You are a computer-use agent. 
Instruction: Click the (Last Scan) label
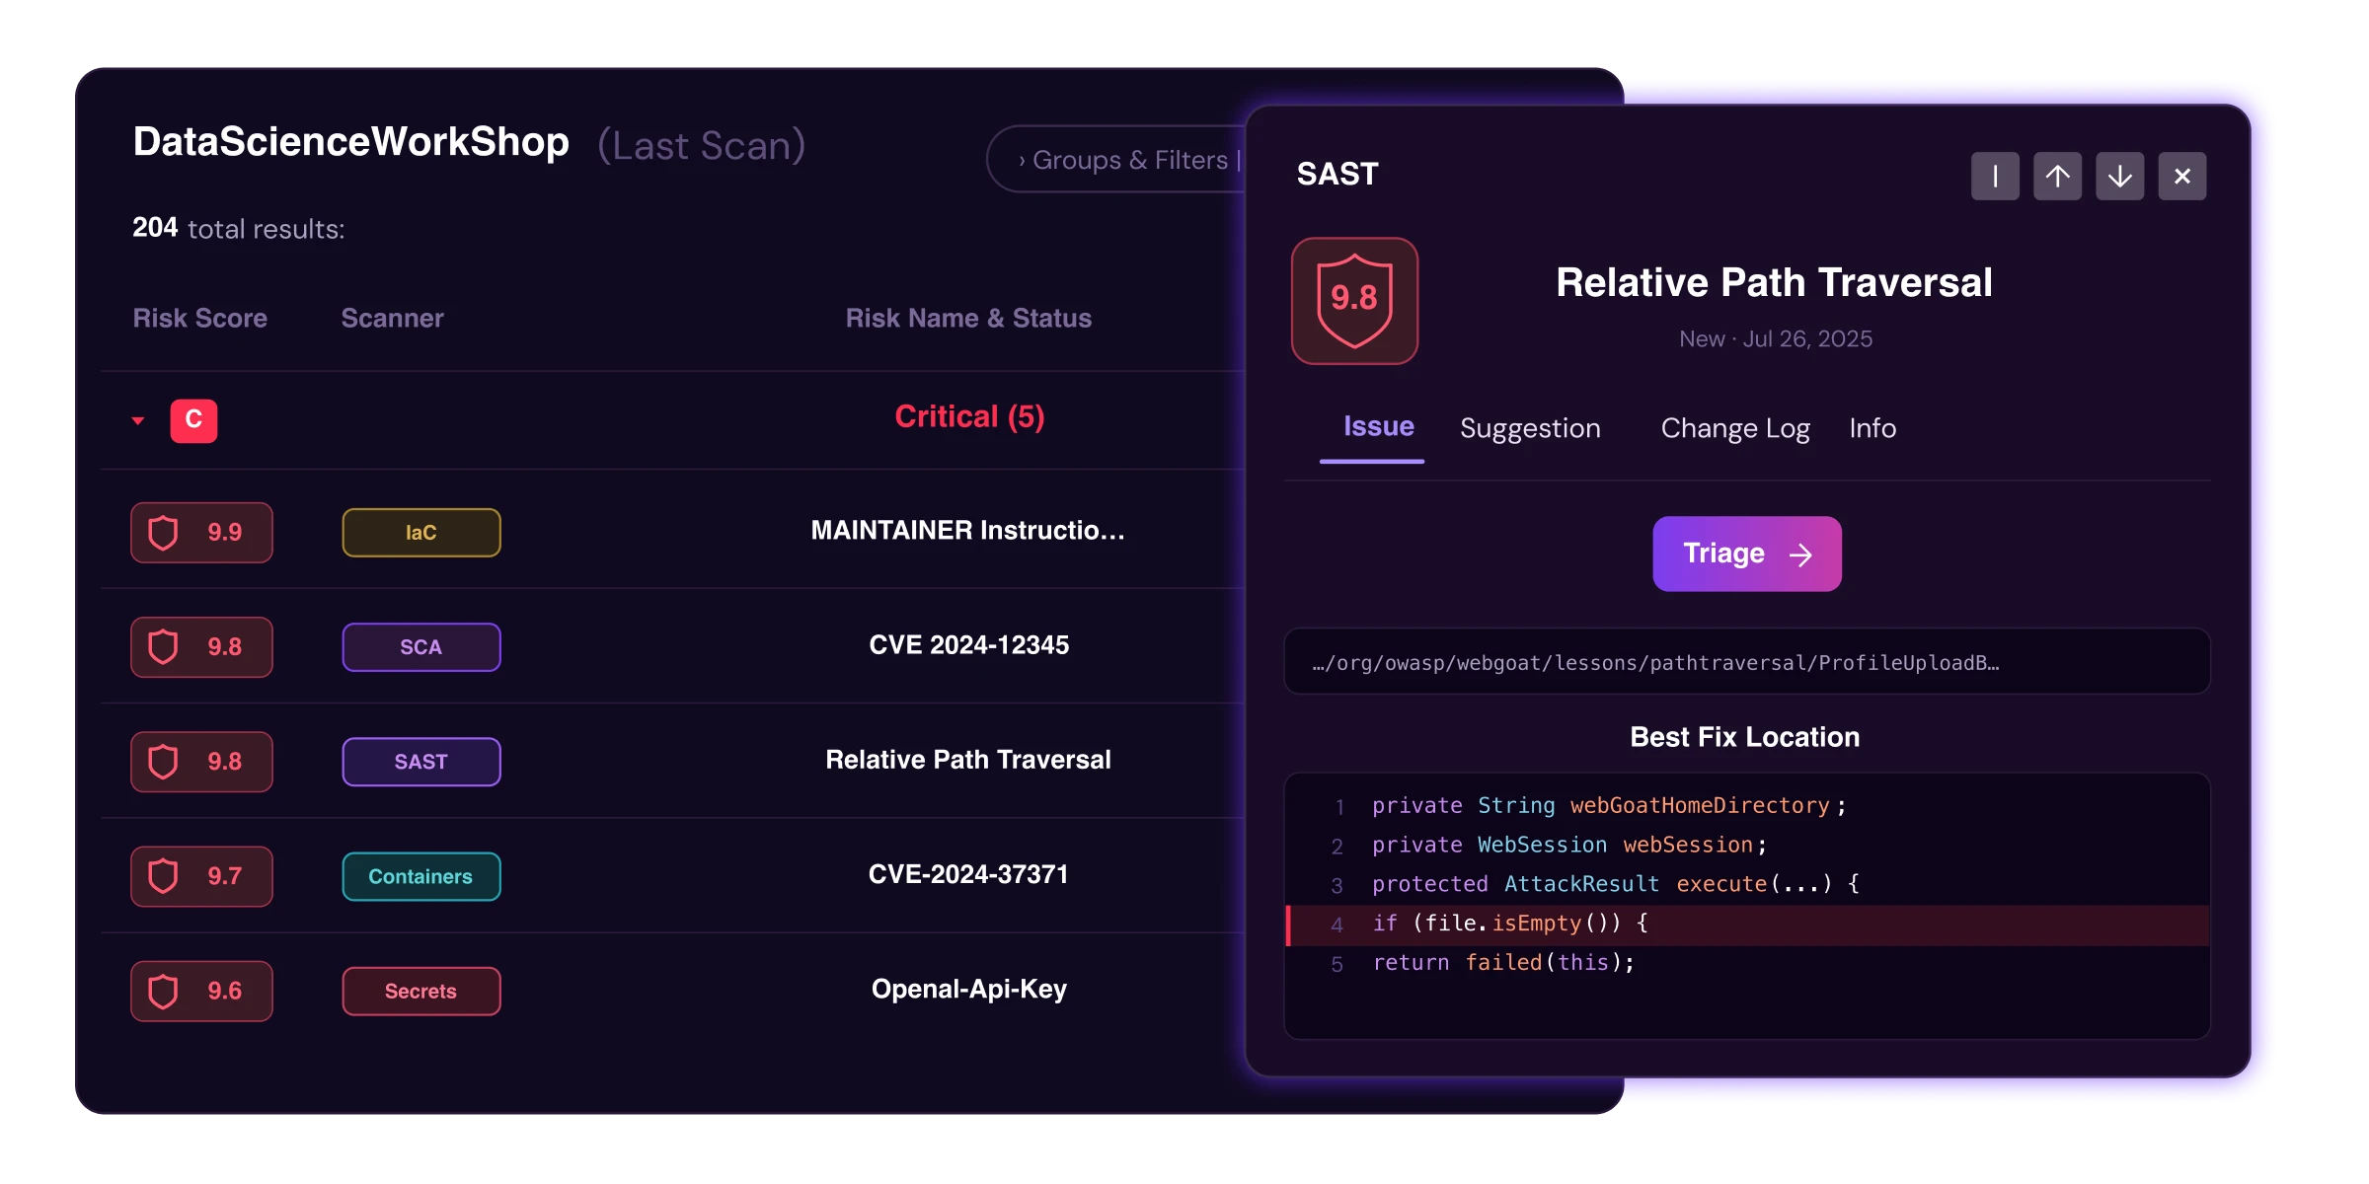pyautogui.click(x=702, y=146)
